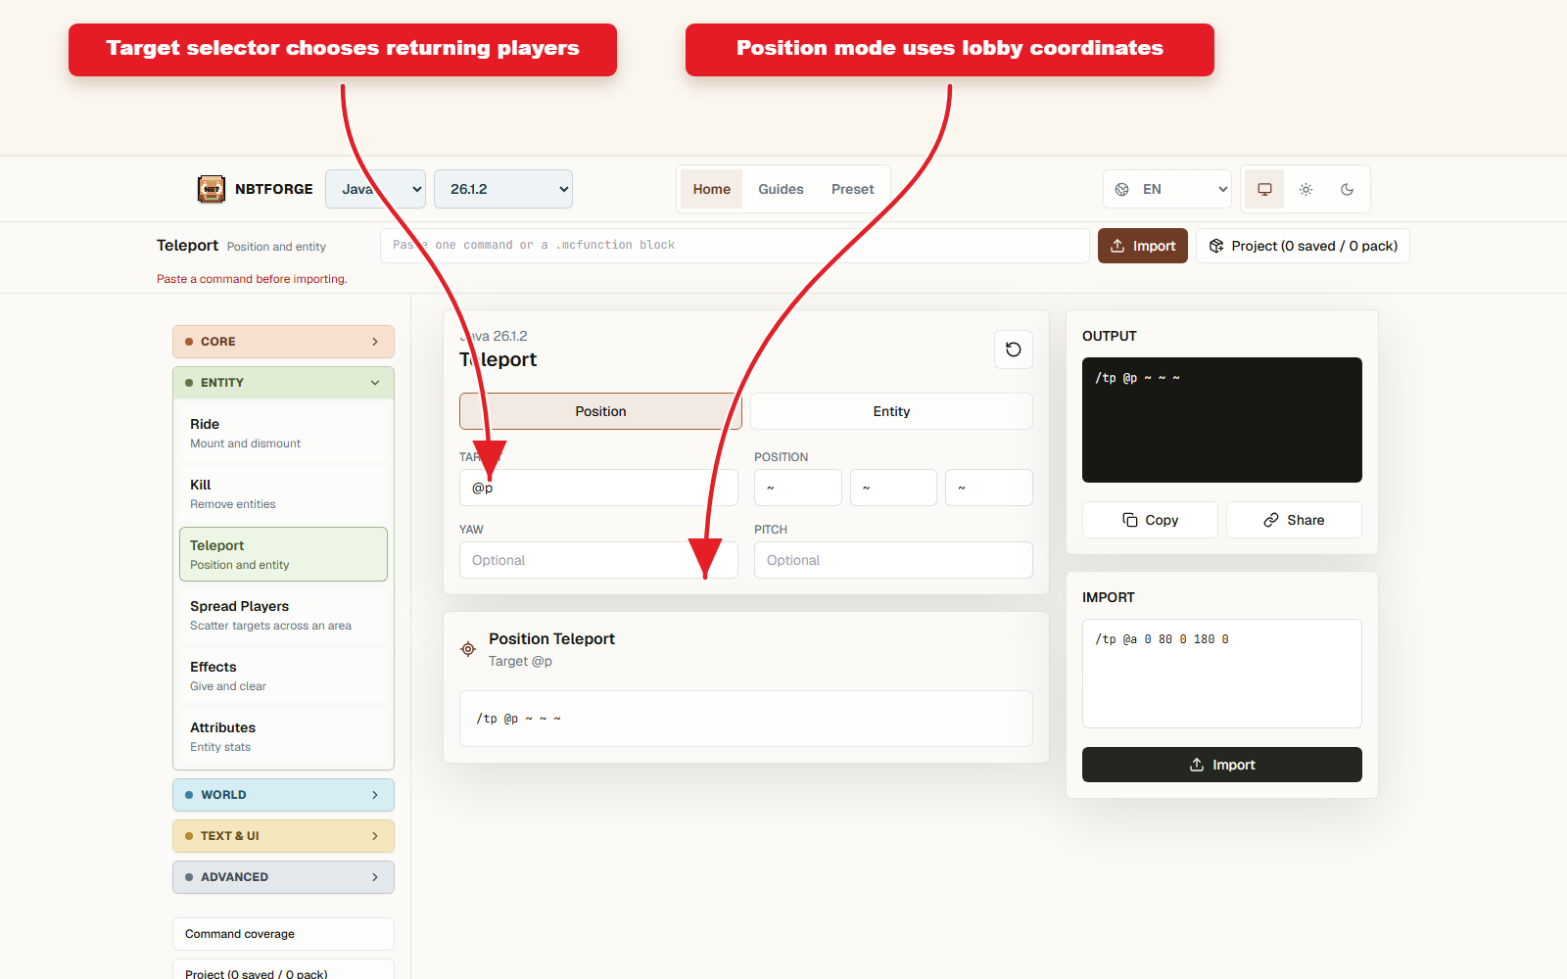Share the output command
1567x979 pixels.
[x=1294, y=520]
